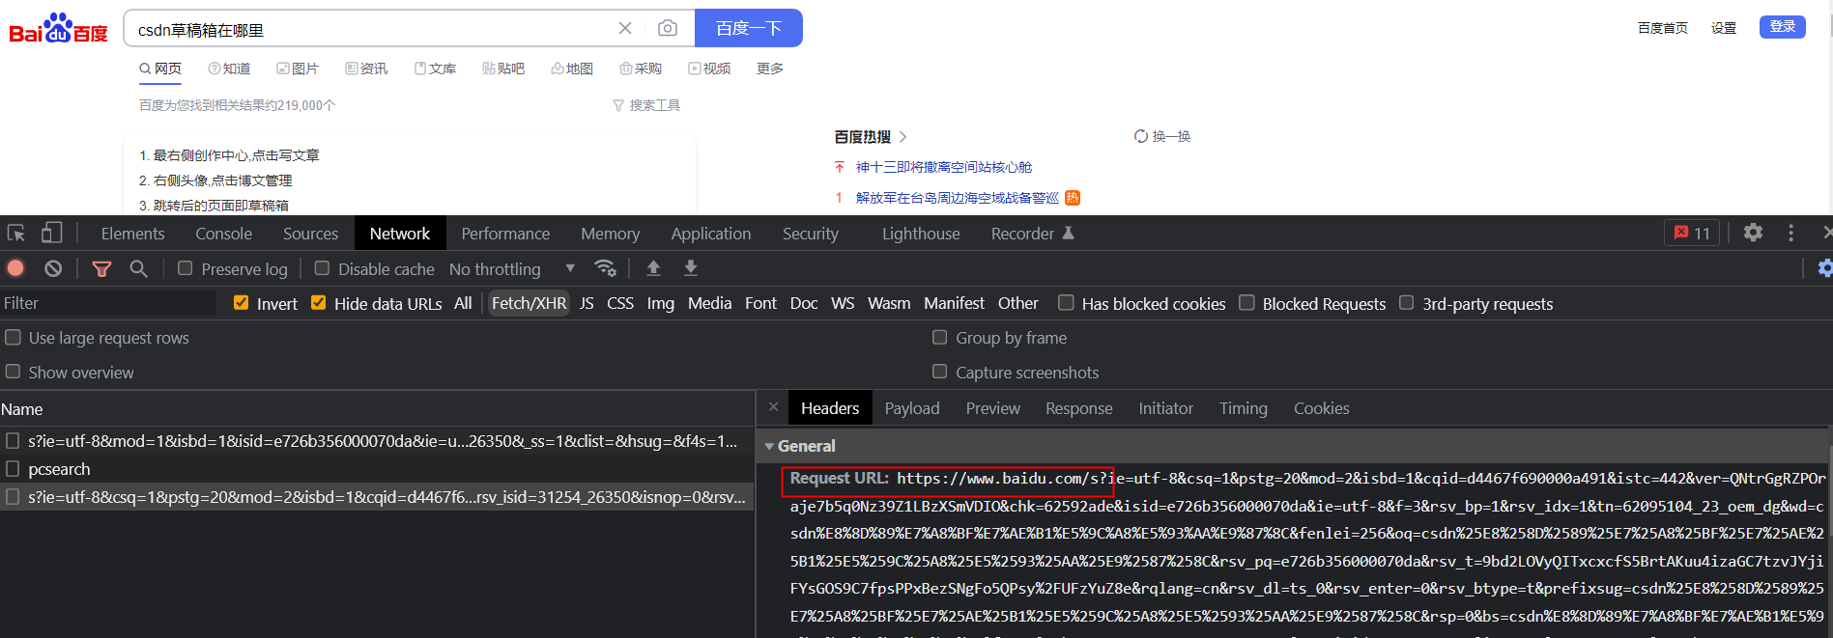Open DevTools Sources panel
The image size is (1833, 638).
[x=310, y=234]
